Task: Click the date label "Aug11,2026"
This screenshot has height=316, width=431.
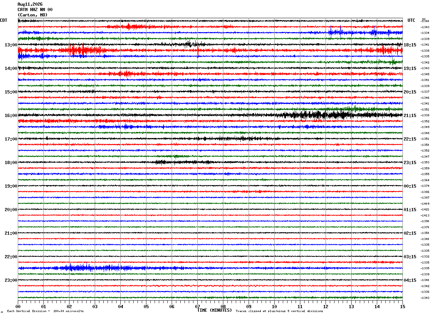Action: [x=30, y=4]
